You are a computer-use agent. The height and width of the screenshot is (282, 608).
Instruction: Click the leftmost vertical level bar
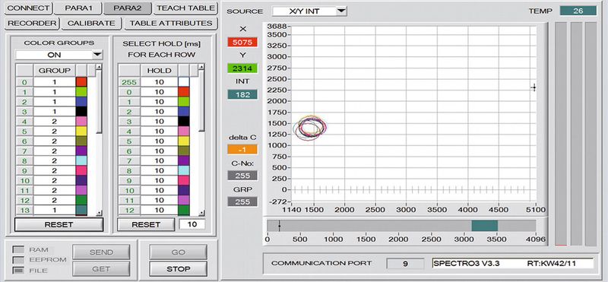(x=561, y=134)
